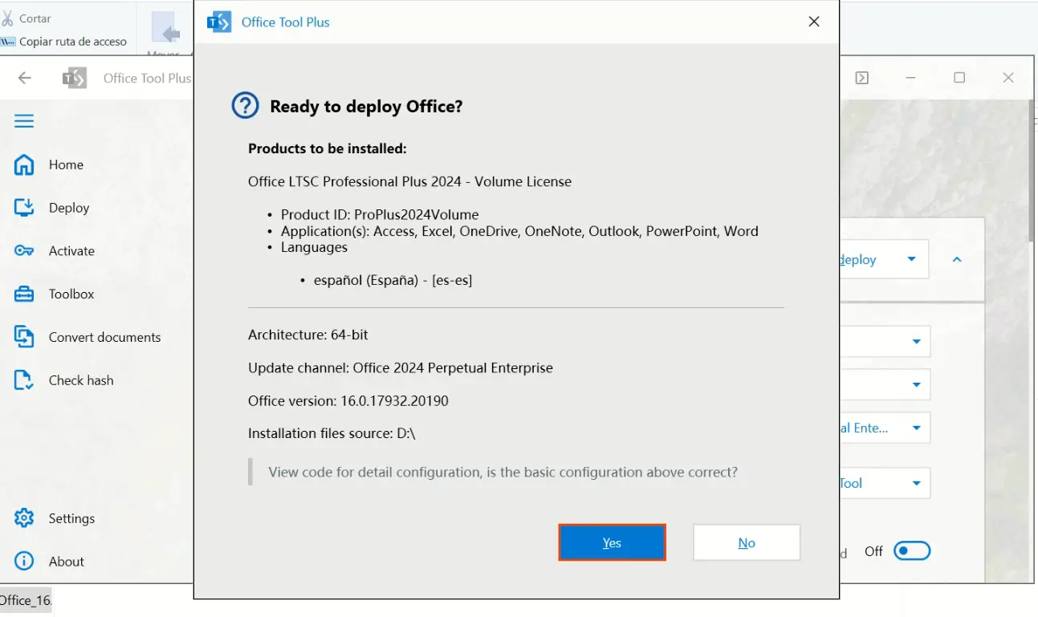This screenshot has height=617, width=1038.
Task: Expand the Perpetual Enterprise channel dropdown
Action: pyautogui.click(x=916, y=428)
